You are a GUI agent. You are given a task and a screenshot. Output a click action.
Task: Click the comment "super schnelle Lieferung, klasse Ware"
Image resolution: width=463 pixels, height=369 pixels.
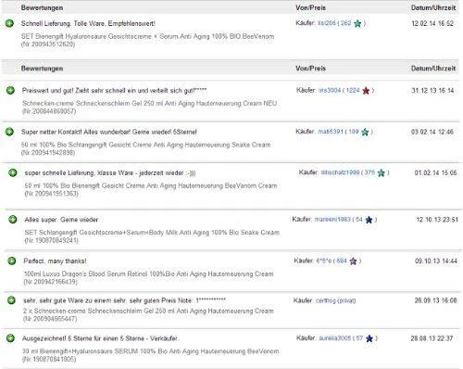110,173
